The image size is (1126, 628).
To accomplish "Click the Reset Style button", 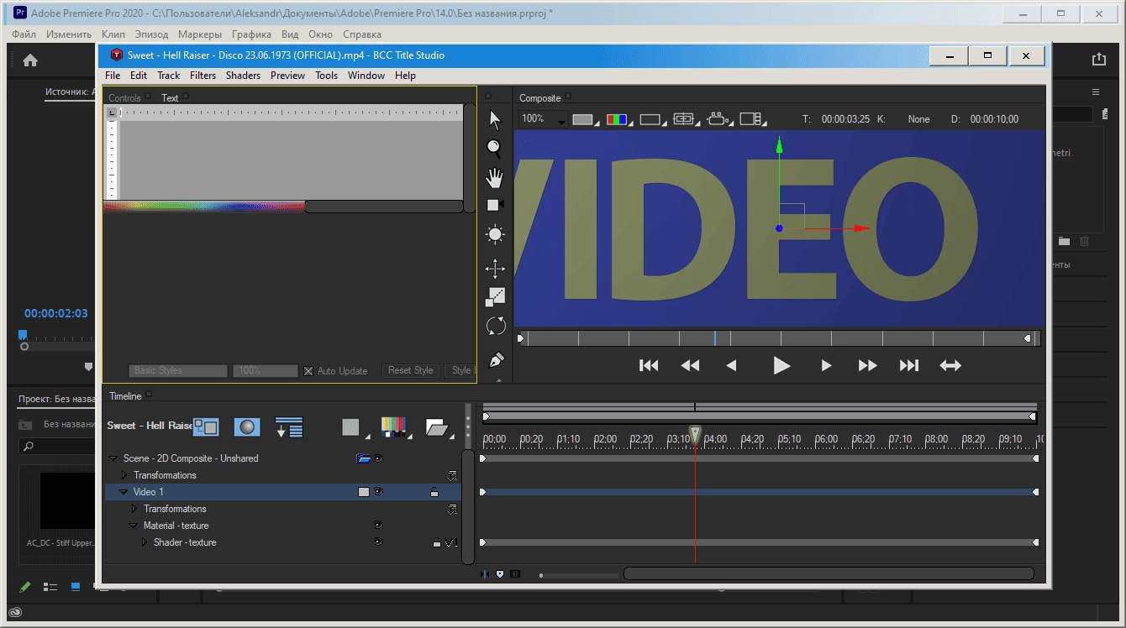I will click(411, 370).
